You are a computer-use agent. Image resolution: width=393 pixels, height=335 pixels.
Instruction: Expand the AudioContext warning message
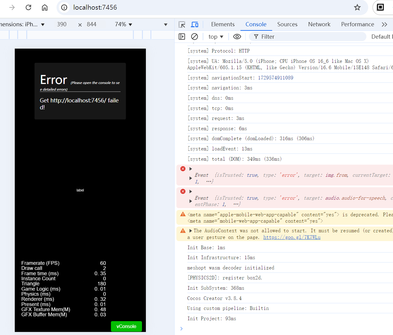pos(191,231)
